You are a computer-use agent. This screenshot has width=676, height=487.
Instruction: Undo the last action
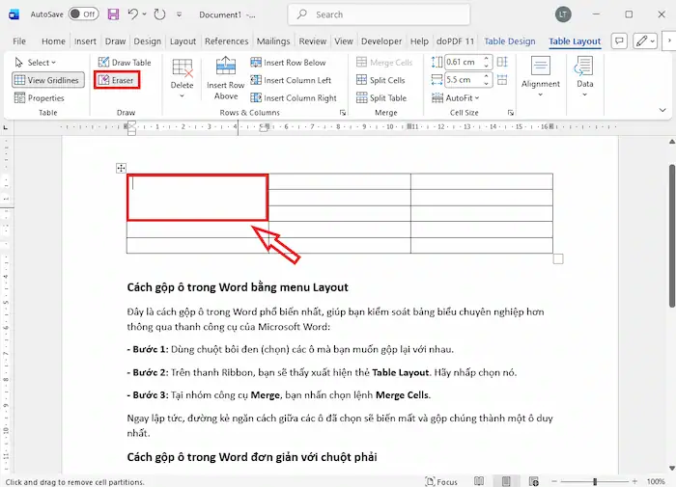pos(132,14)
